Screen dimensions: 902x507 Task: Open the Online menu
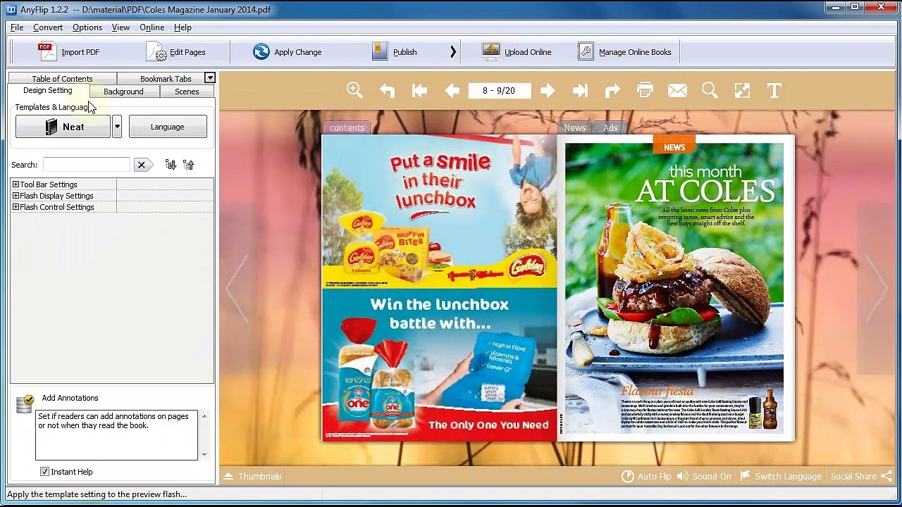point(152,27)
